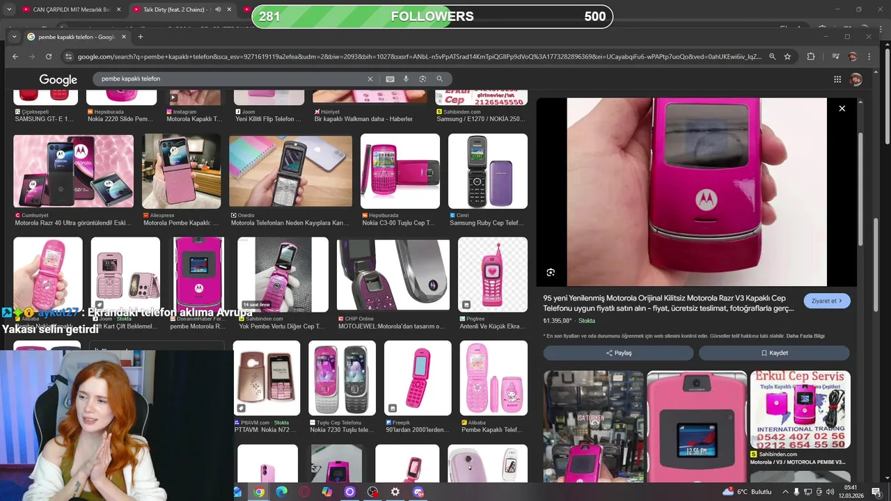Open Discord from the taskbar
Image resolution: width=891 pixels, height=501 pixels.
point(418,492)
